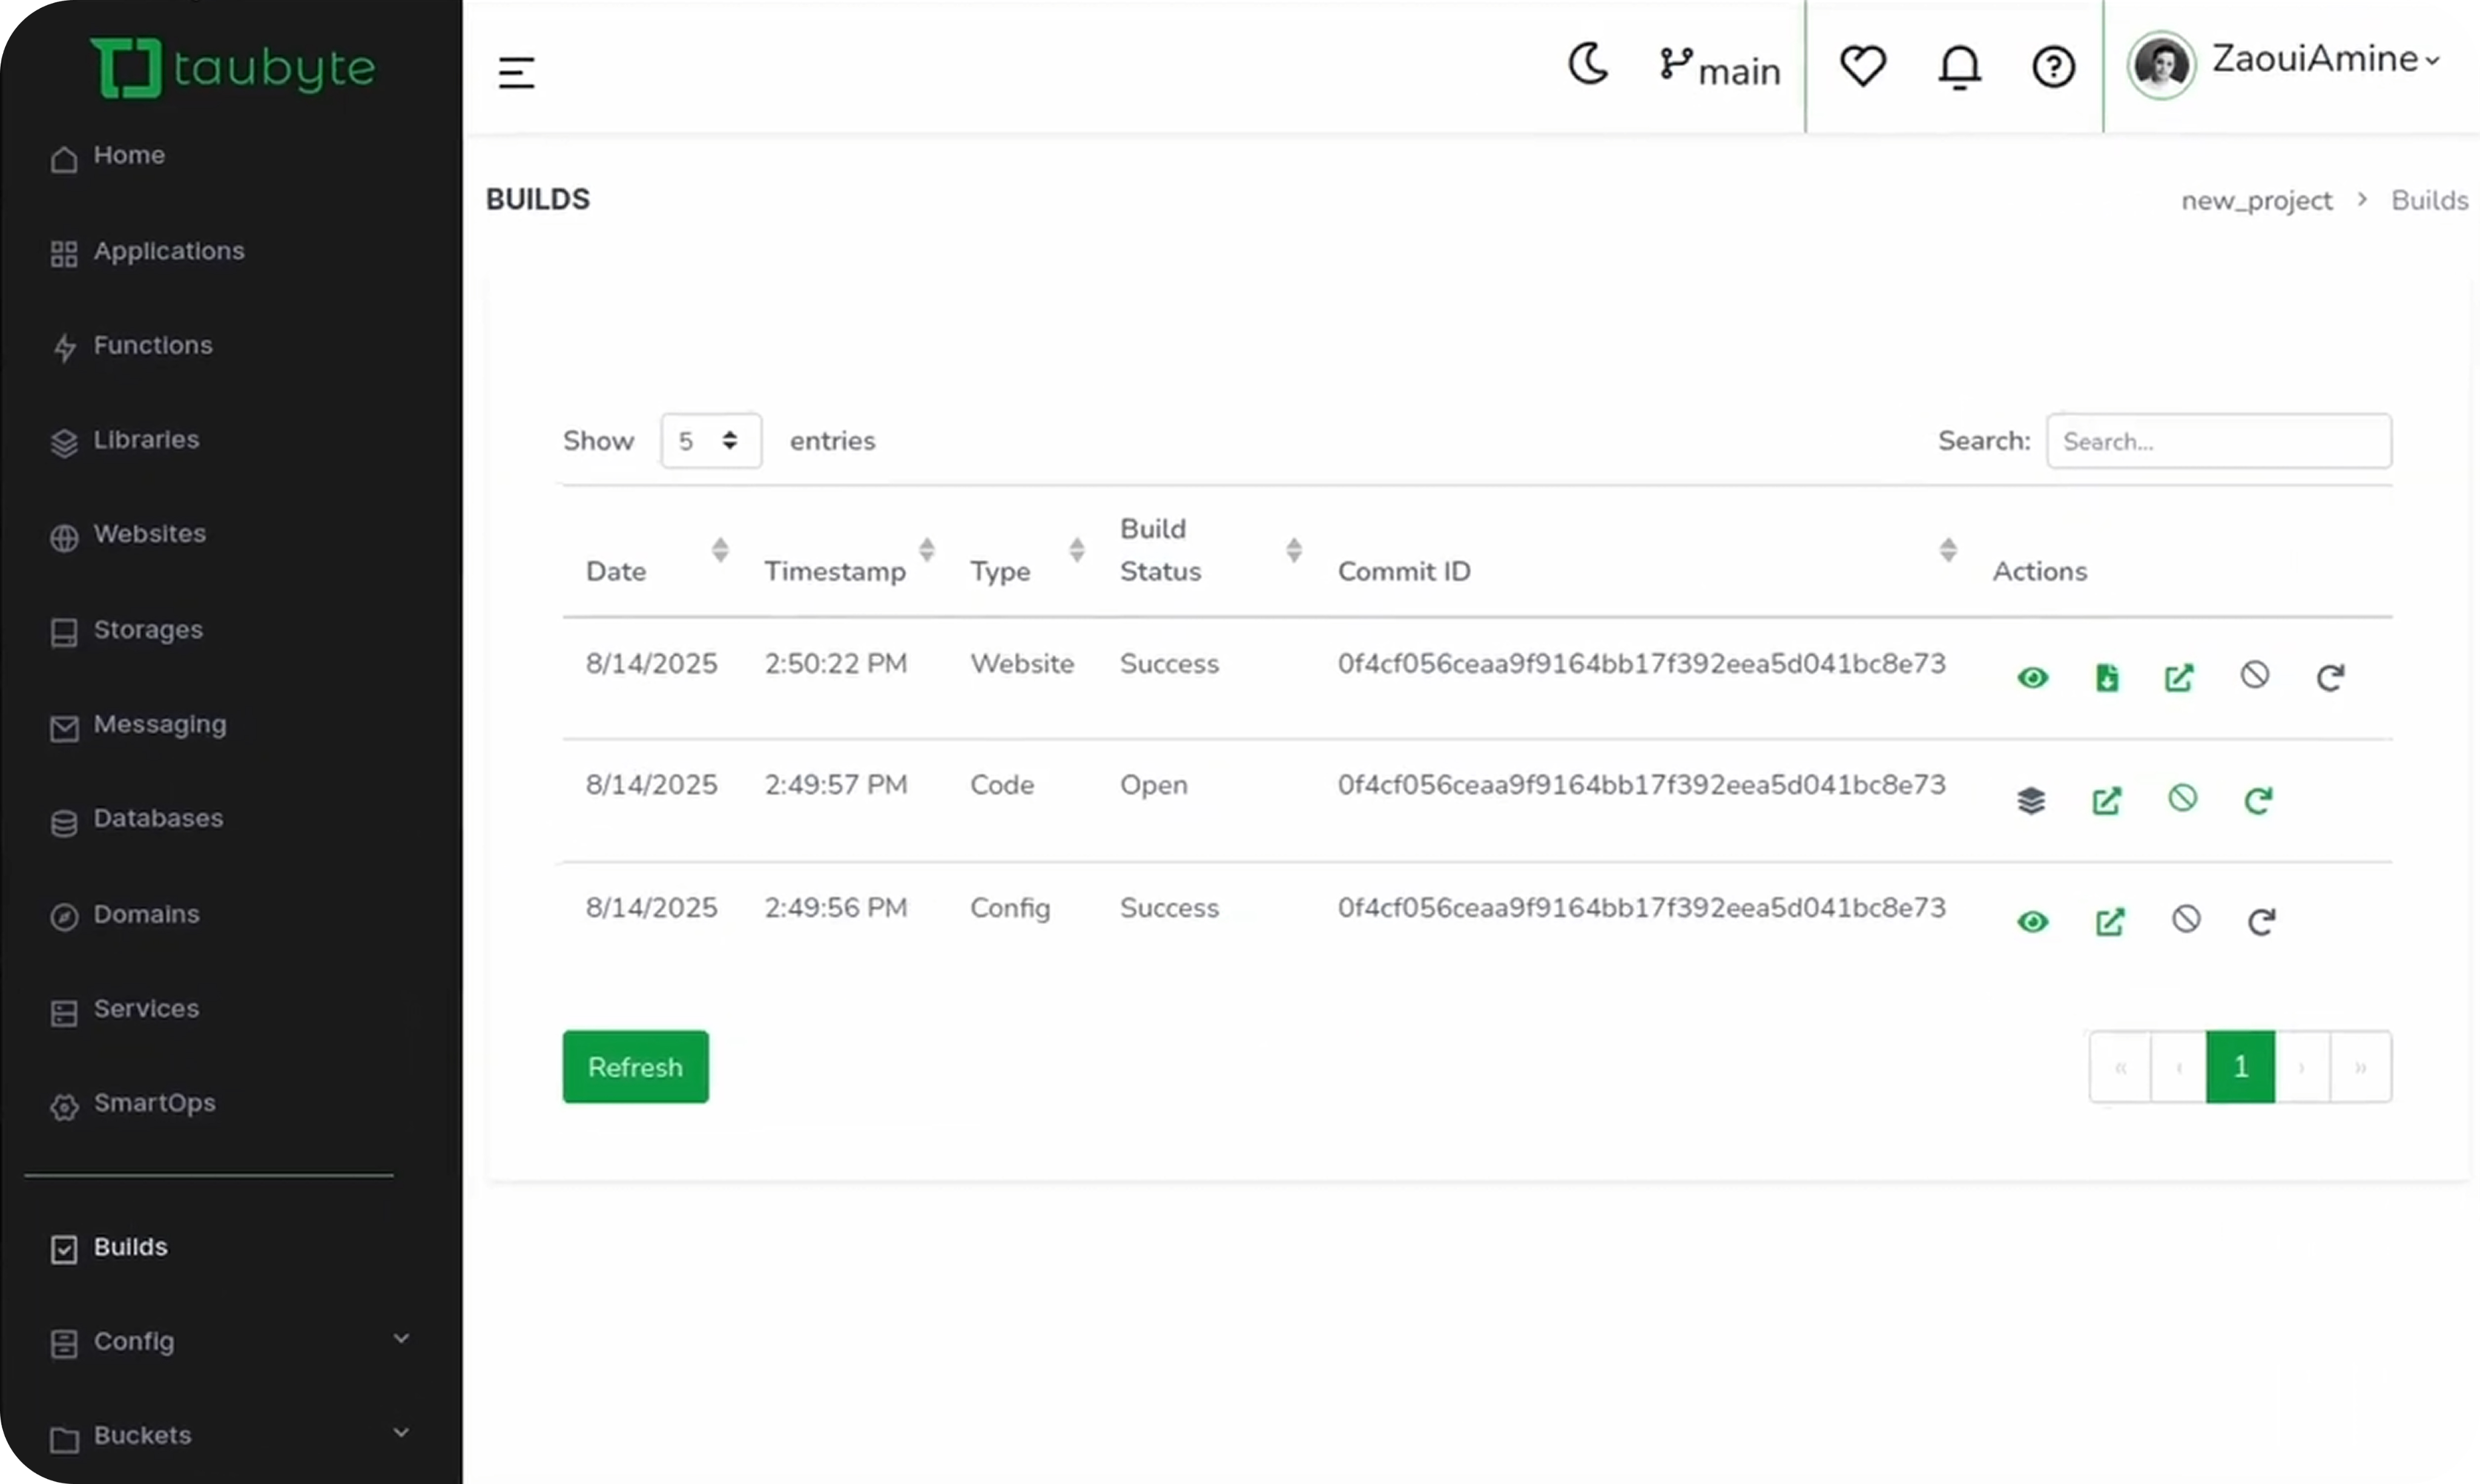Preview the Website build with the eye icon
This screenshot has height=1484, width=2480.
[x=2032, y=678]
